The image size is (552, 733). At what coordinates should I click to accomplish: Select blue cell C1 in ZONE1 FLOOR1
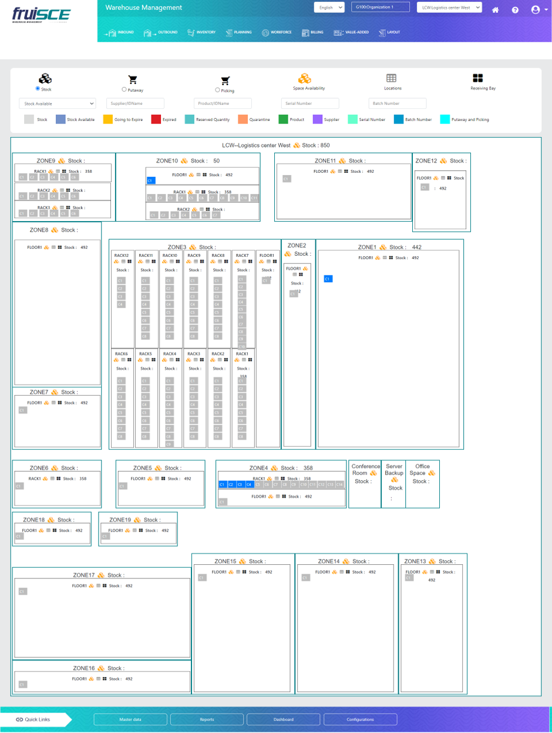tap(328, 279)
